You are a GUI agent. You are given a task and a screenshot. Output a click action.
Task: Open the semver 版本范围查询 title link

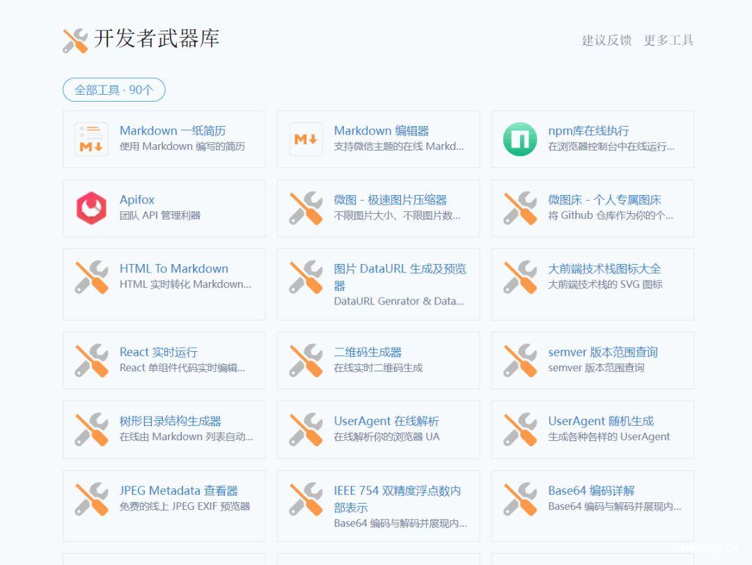(x=603, y=352)
